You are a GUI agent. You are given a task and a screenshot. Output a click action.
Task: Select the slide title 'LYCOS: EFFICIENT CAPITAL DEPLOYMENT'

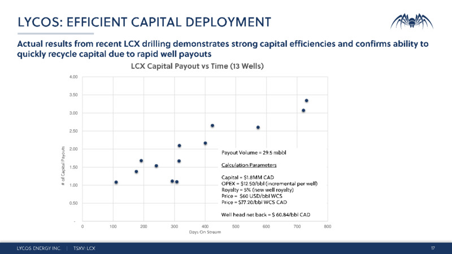tap(145, 22)
